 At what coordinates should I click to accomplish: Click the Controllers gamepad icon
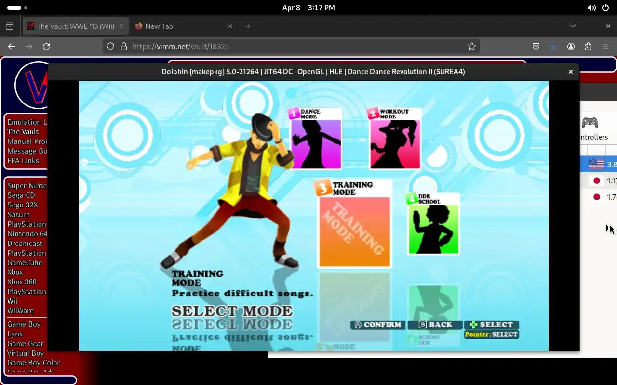[x=590, y=123]
